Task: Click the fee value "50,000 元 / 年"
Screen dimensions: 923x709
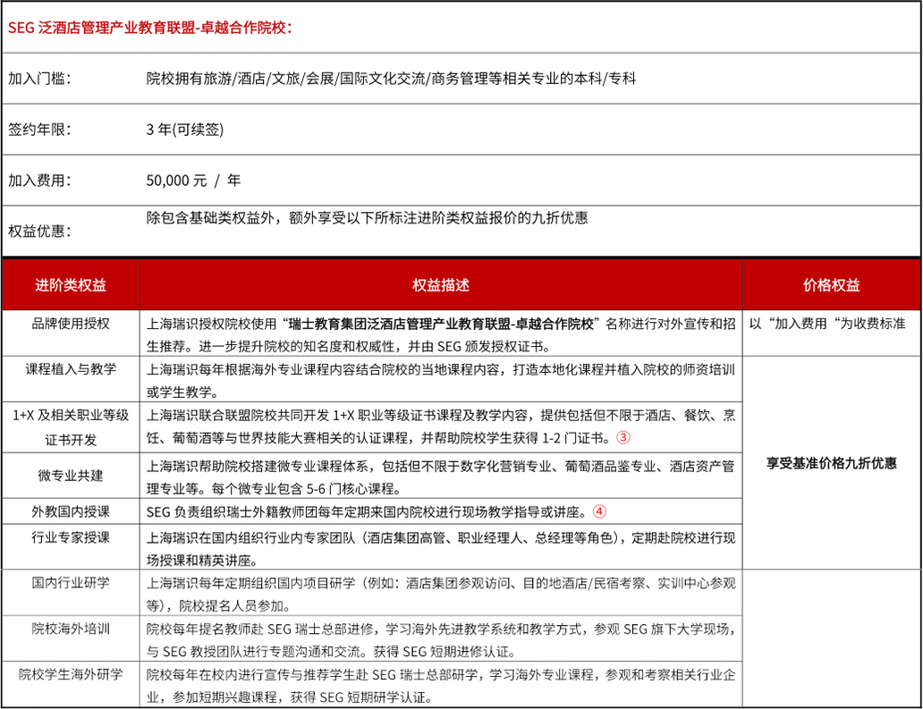Action: coord(194,180)
